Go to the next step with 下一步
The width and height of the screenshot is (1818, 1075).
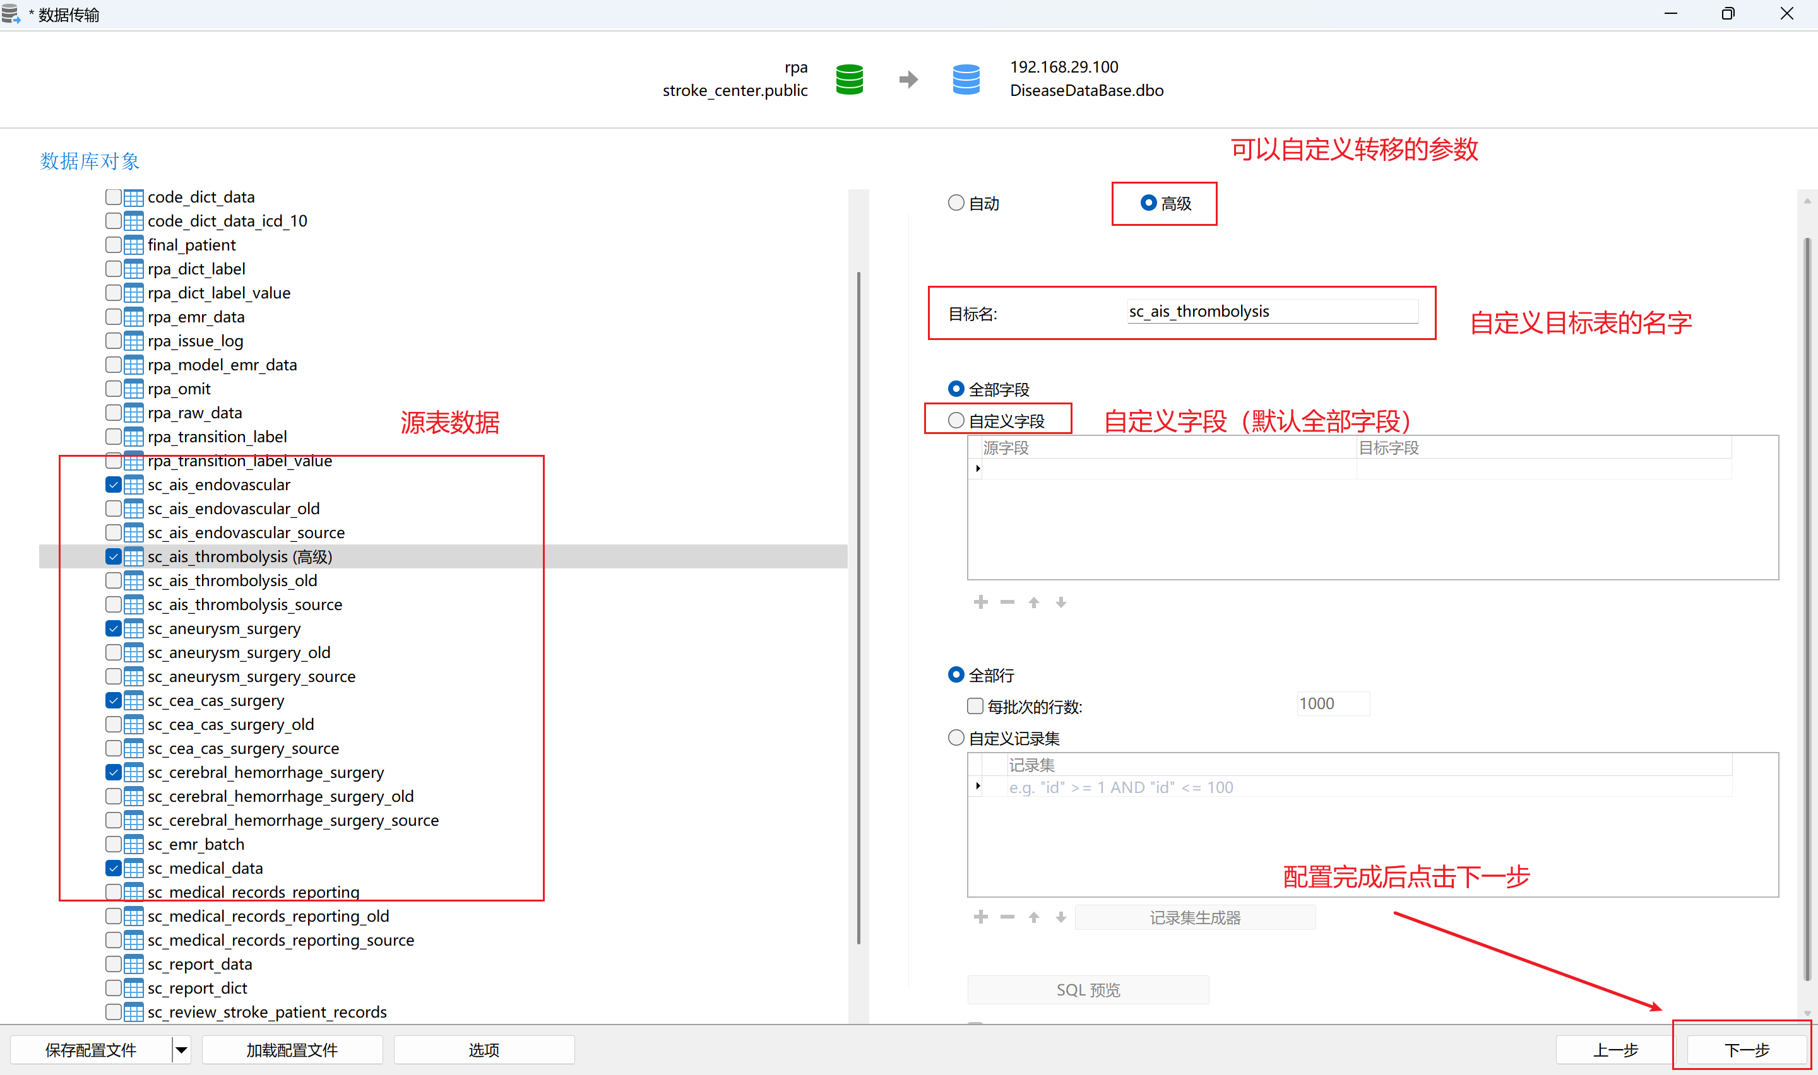[x=1746, y=1050]
